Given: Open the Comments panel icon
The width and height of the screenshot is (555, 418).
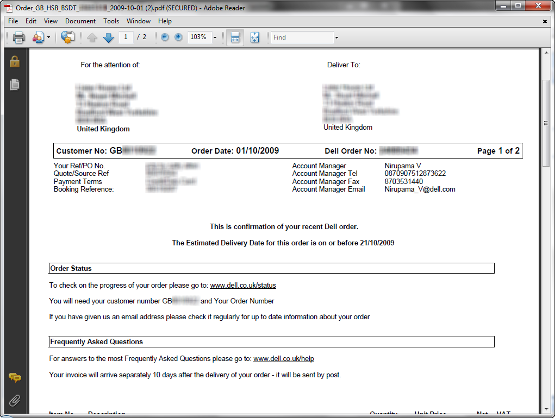Looking at the screenshot, I should pos(15,377).
